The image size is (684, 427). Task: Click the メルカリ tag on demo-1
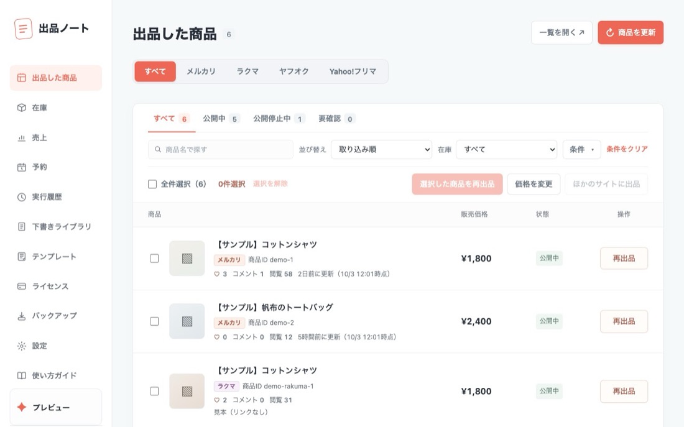pos(229,260)
